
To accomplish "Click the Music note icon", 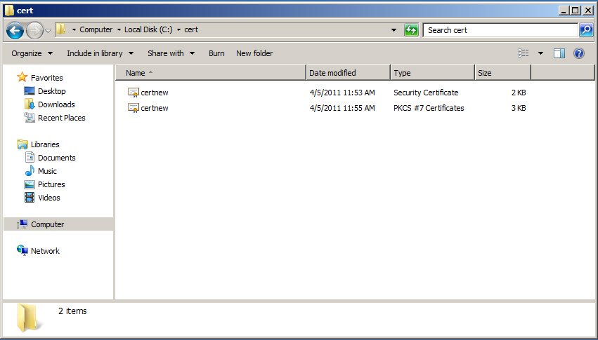I will pyautogui.click(x=30, y=171).
